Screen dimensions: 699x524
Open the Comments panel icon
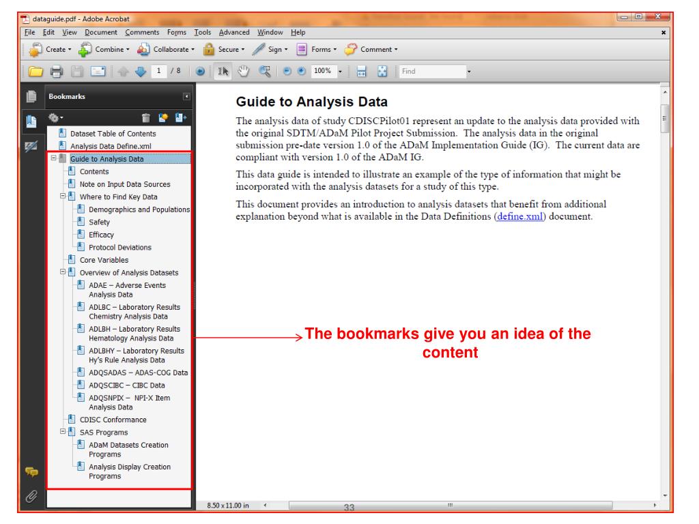[31, 471]
